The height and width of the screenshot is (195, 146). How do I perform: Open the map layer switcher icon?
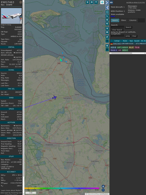[102, 2]
